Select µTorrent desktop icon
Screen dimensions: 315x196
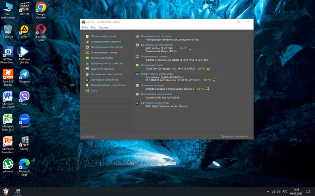(8, 166)
